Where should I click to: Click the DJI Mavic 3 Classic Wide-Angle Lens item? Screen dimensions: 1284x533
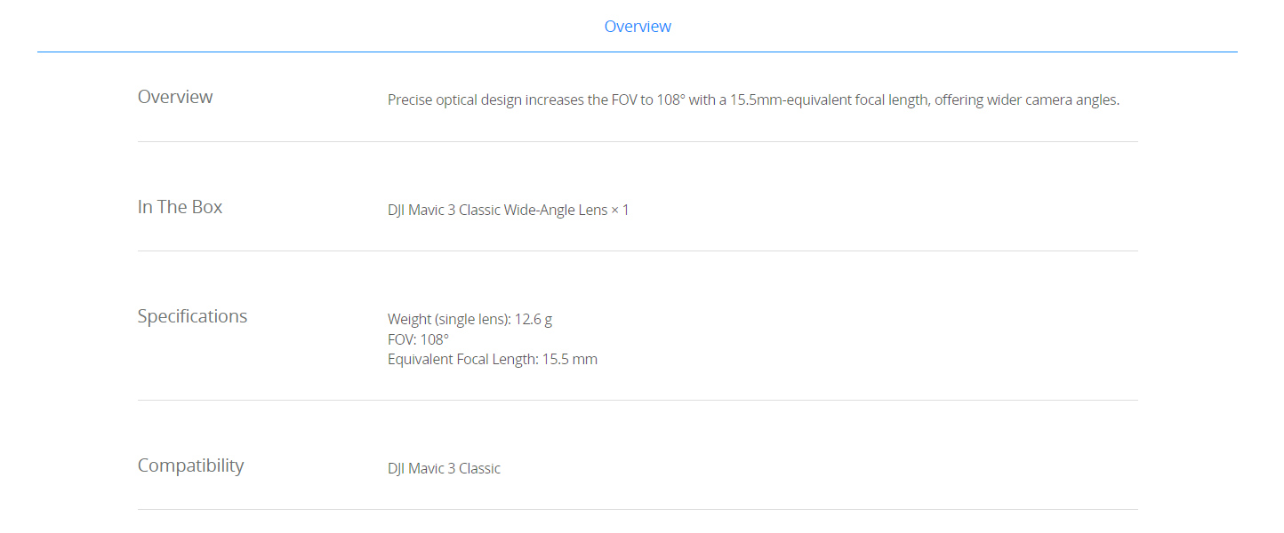[x=508, y=211]
